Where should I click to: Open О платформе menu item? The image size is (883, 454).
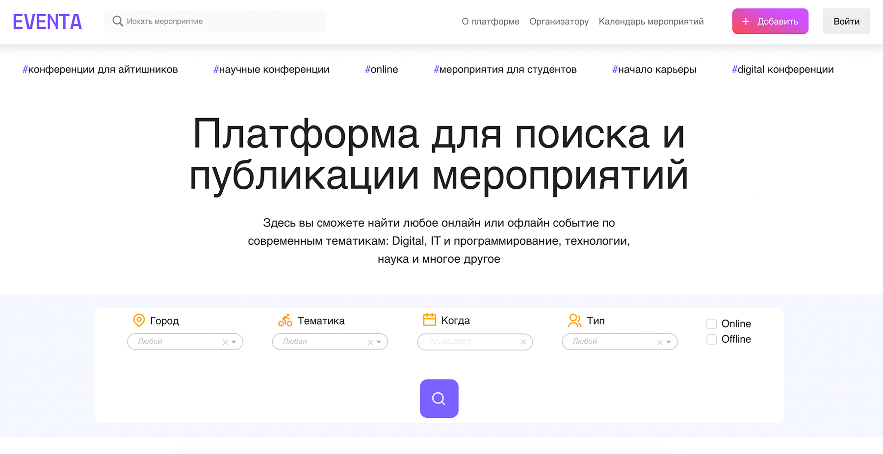490,22
